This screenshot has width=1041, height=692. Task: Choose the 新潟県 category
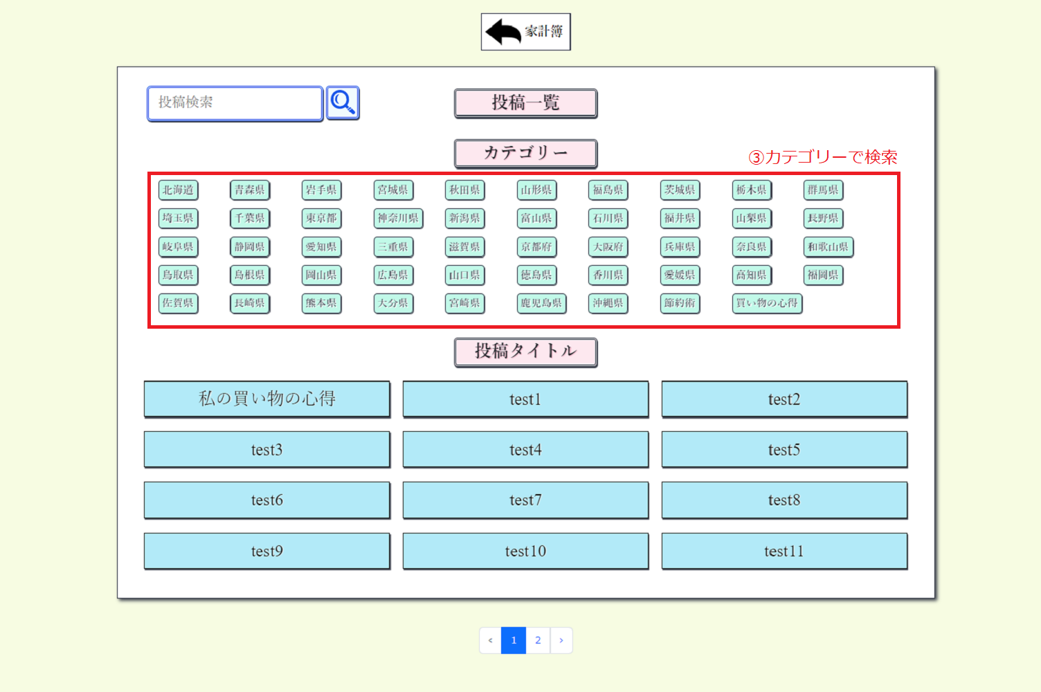pos(465,219)
